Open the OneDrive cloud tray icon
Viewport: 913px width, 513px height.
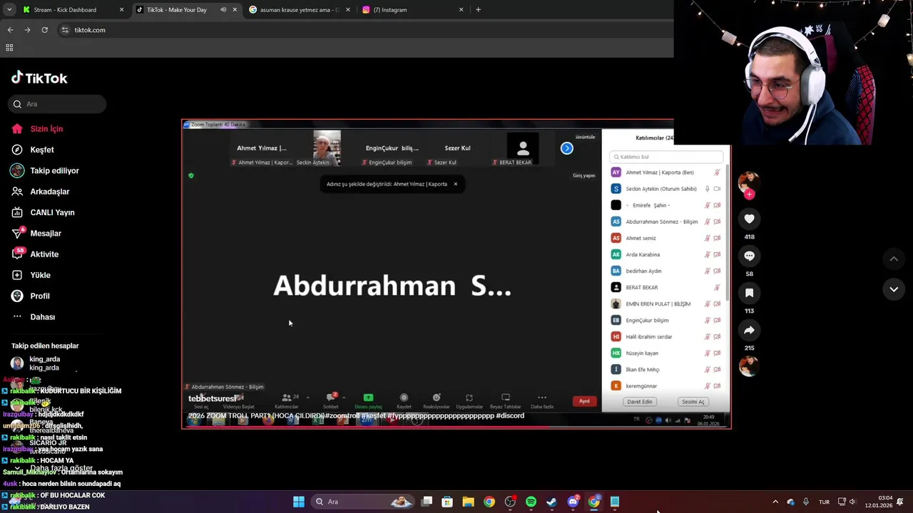click(x=790, y=502)
